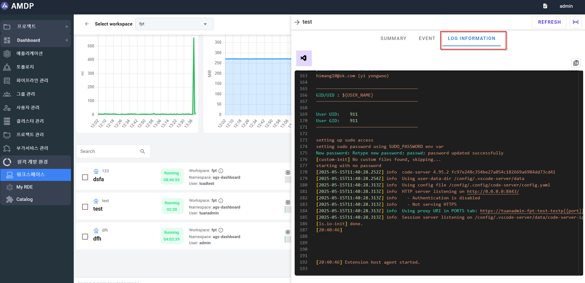Check the test workspace checkbox
This screenshot has height=283, width=585.
click(x=85, y=207)
